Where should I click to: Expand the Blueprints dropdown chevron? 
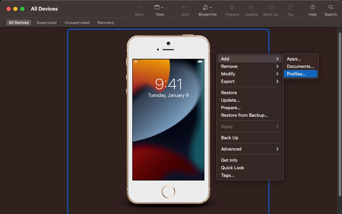[x=210, y=8]
